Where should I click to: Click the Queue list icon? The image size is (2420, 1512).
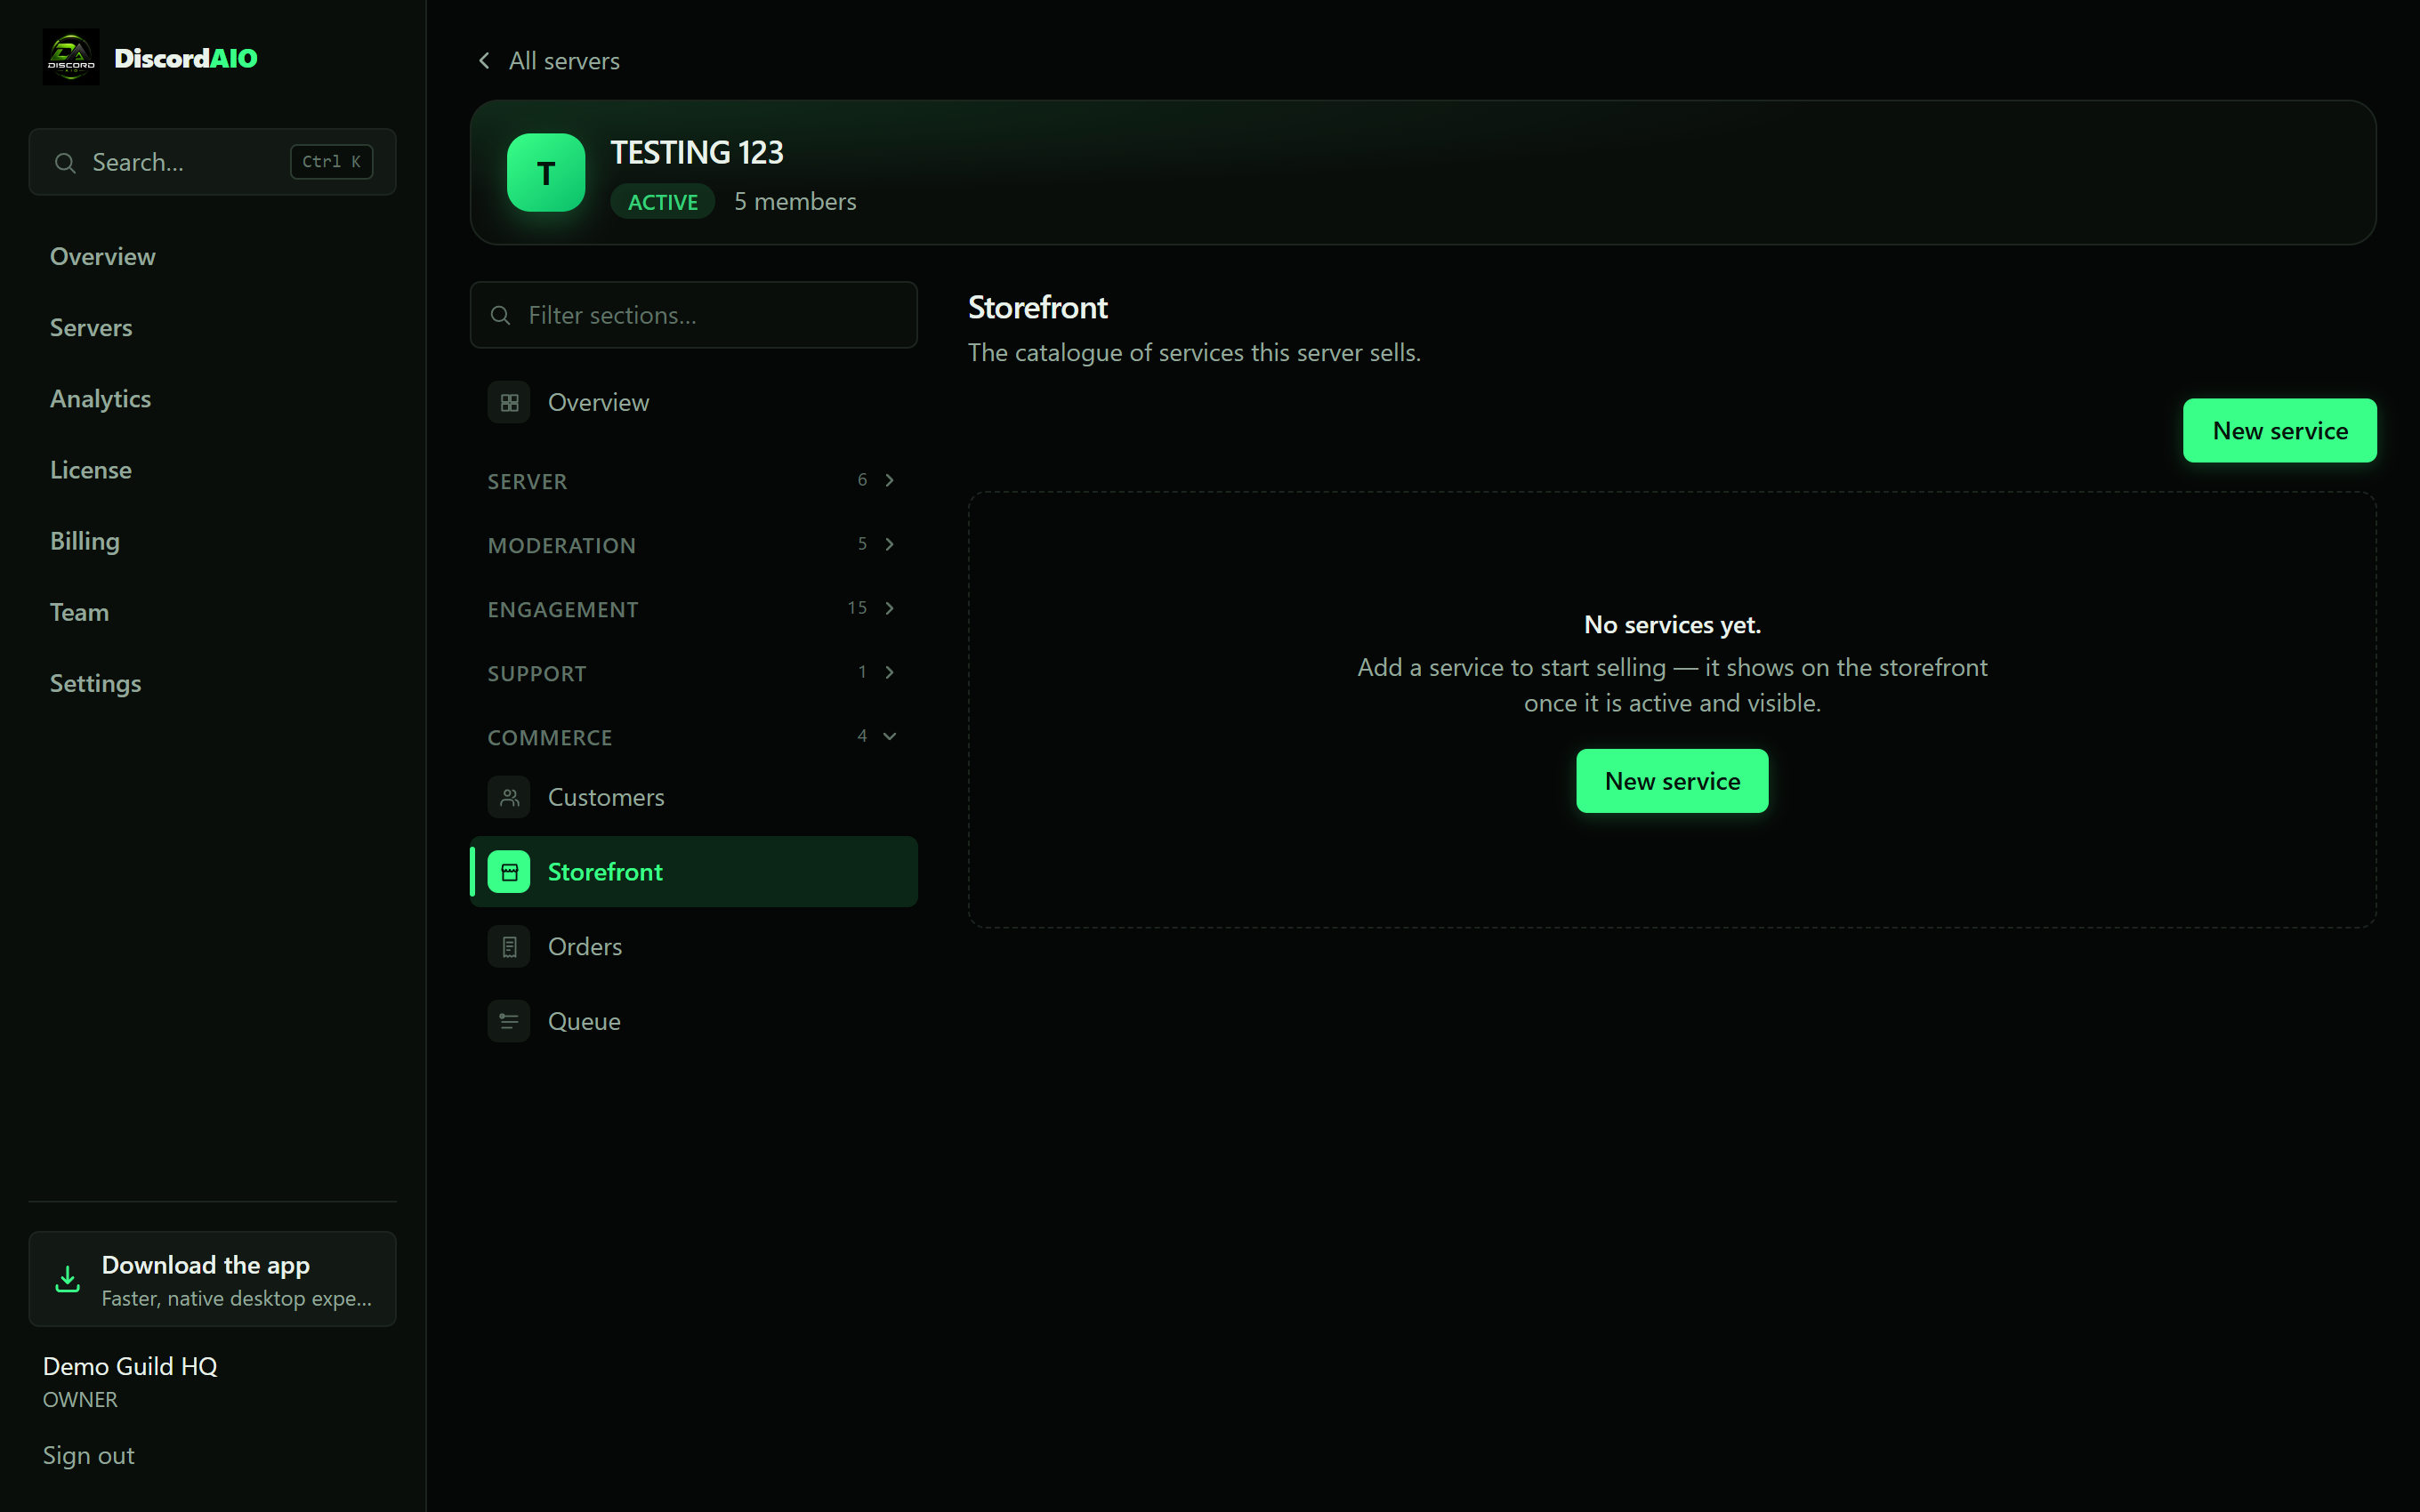pos(509,1021)
